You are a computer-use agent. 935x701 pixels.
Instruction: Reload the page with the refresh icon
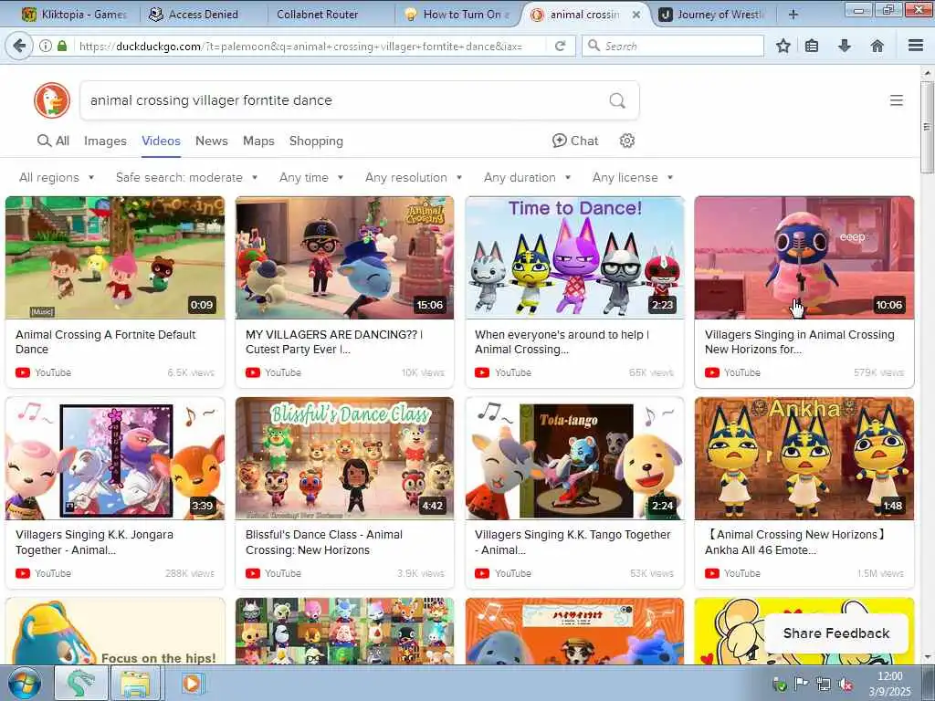[560, 46]
